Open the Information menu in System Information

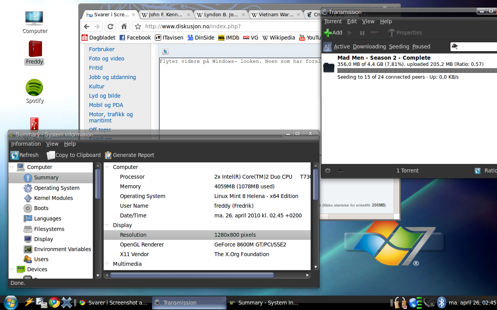pyautogui.click(x=26, y=144)
